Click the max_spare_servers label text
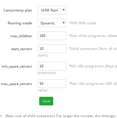Image resolution: width=117 pixels, height=118 pixels. pyautogui.click(x=16, y=84)
